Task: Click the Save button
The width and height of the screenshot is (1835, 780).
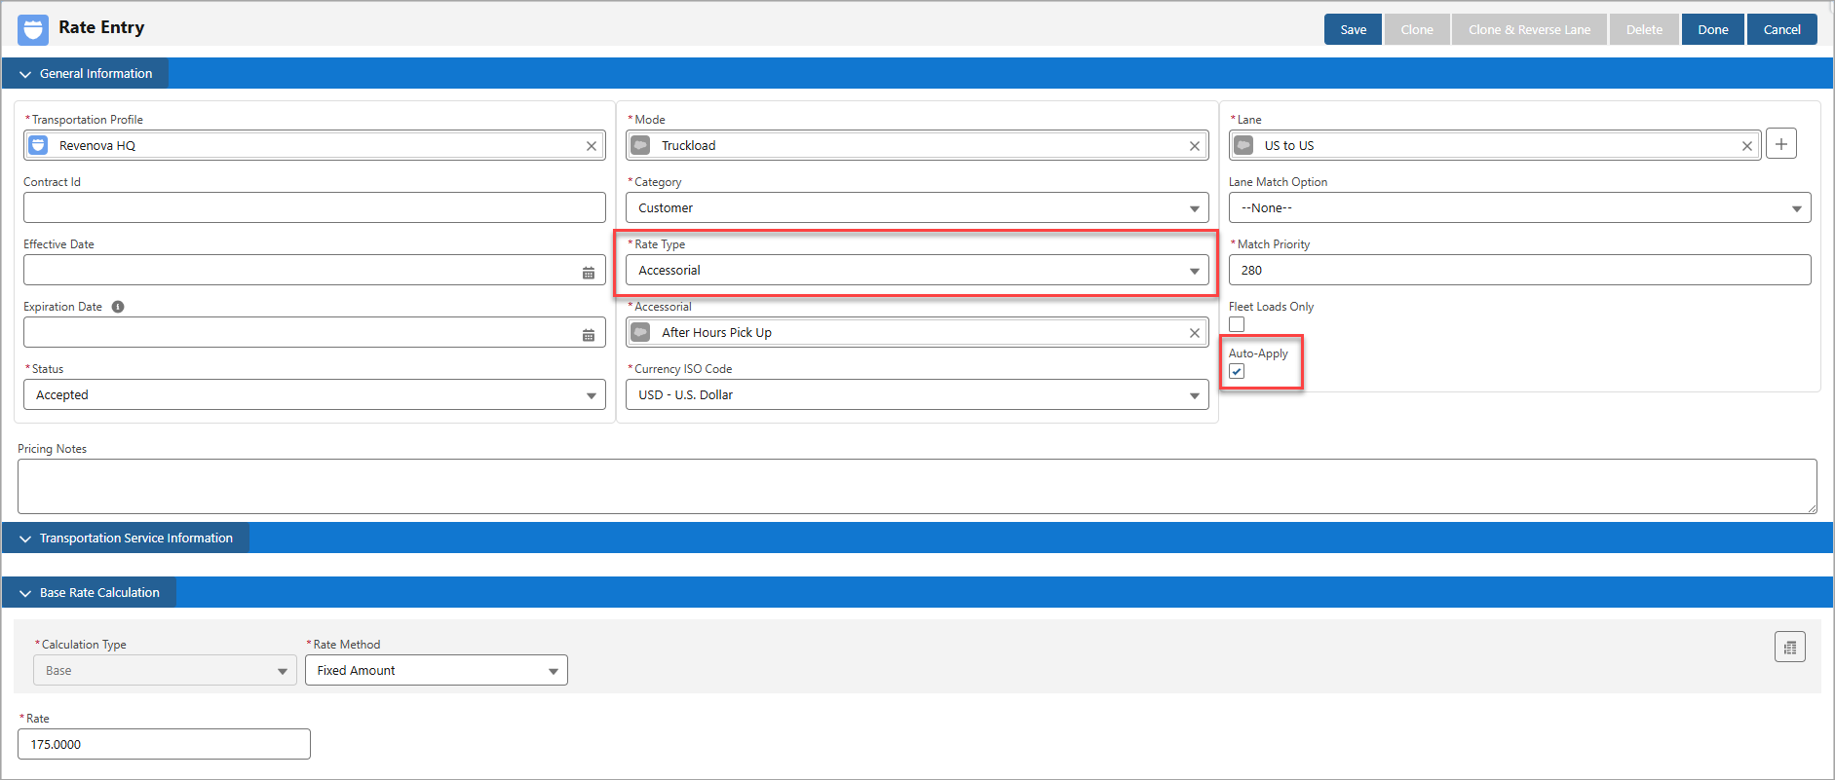Action: pos(1353,29)
